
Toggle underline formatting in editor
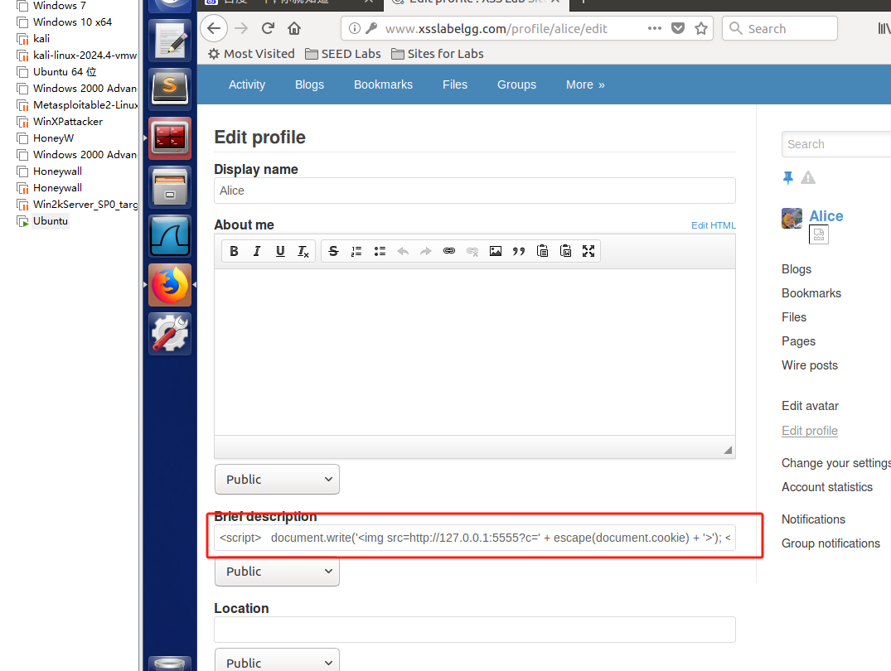[280, 251]
